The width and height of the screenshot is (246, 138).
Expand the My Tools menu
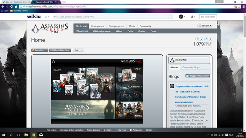[121, 130]
